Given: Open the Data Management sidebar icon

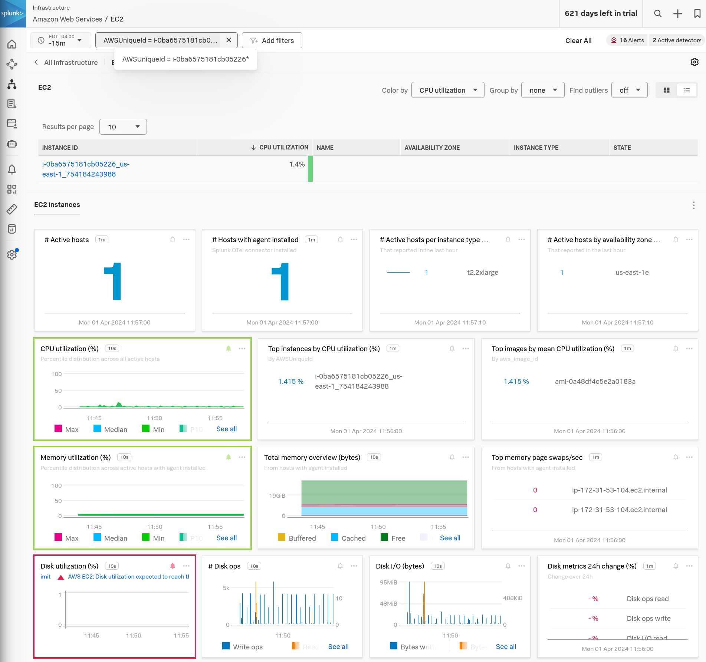Looking at the screenshot, I should 12,229.
